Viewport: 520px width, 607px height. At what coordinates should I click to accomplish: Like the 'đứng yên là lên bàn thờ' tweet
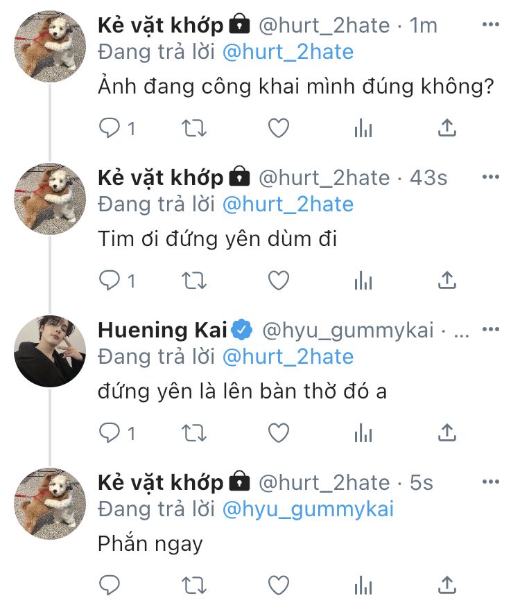278,432
